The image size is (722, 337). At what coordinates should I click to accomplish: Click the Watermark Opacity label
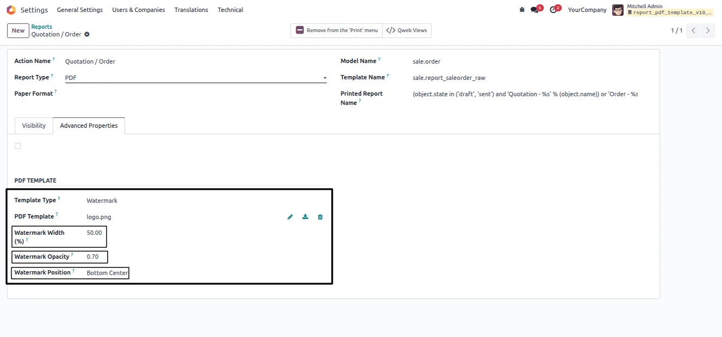pos(42,257)
